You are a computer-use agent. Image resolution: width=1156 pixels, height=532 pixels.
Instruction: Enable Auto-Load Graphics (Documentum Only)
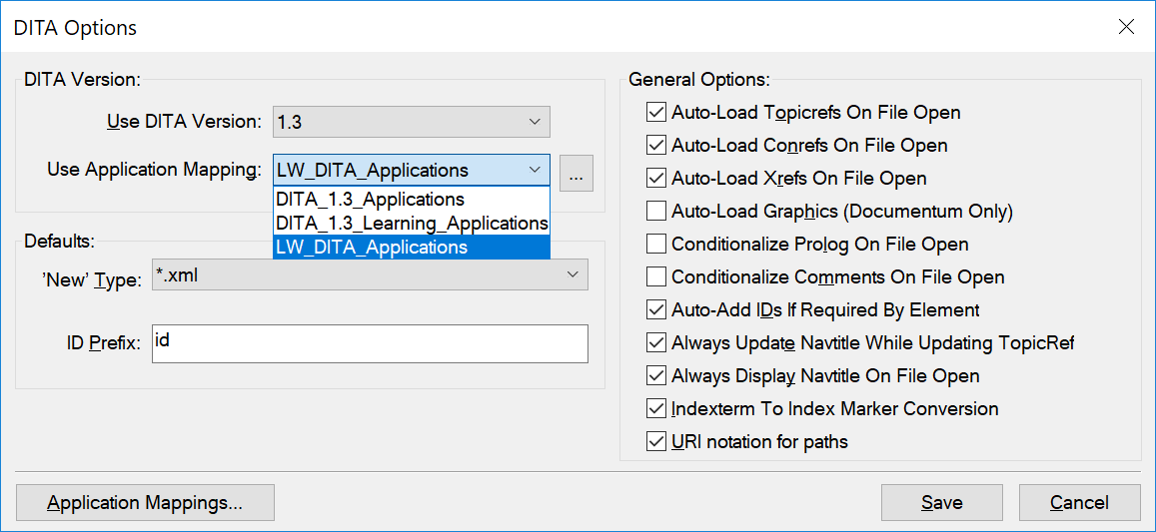[x=656, y=211]
